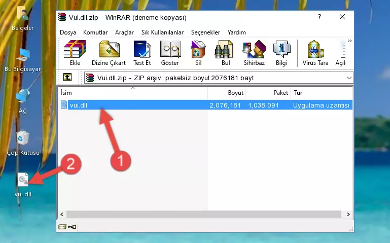The height and width of the screenshot is (243, 390).
Task: Go up one folder level
Action: click(x=67, y=77)
